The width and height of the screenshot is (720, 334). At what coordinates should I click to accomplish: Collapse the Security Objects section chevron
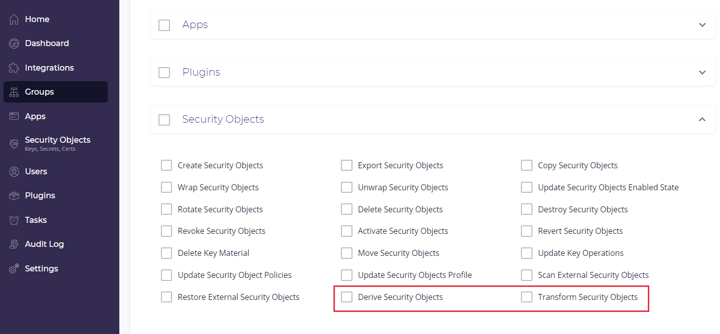click(x=702, y=119)
